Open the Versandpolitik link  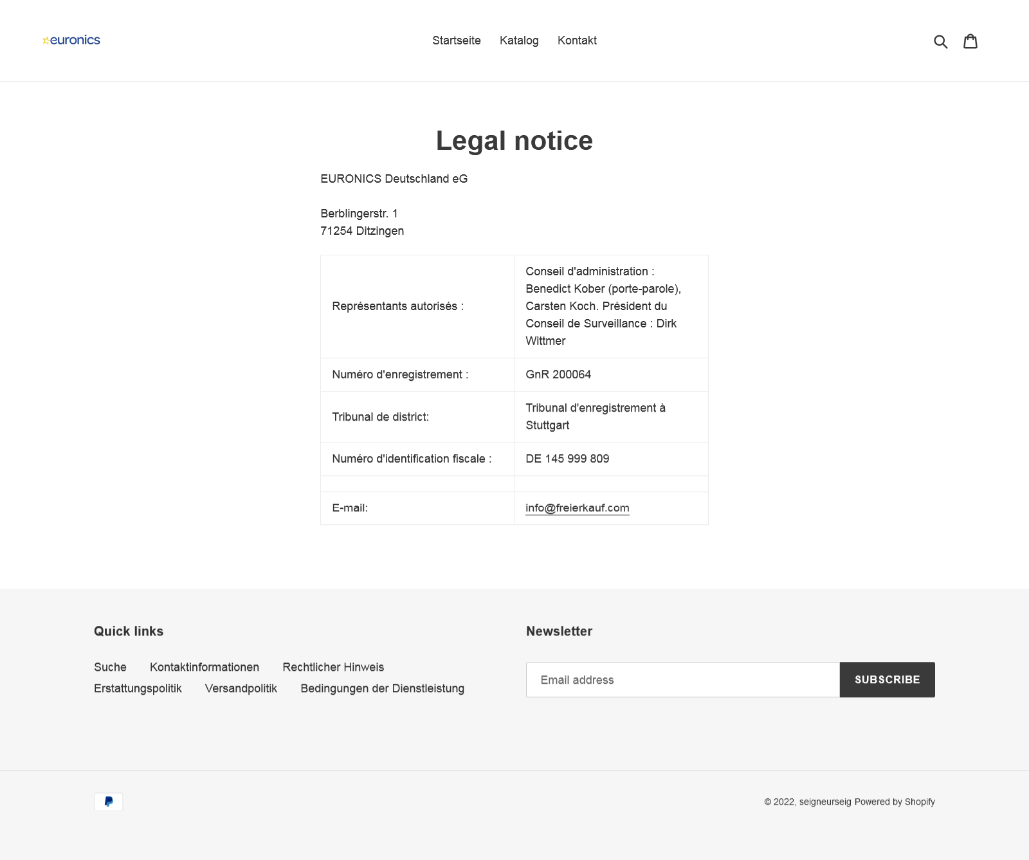(241, 688)
